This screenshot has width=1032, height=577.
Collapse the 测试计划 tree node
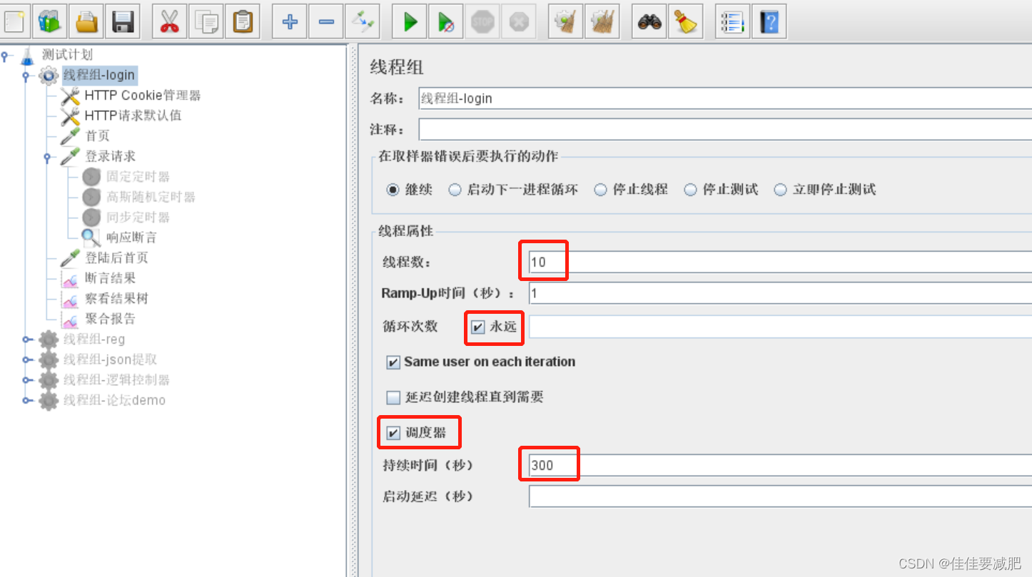pyautogui.click(x=5, y=55)
